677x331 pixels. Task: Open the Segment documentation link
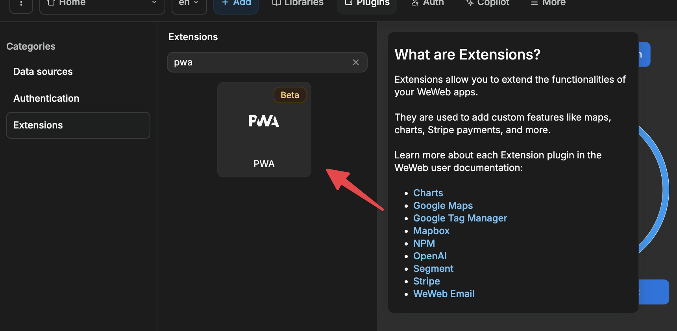click(433, 269)
